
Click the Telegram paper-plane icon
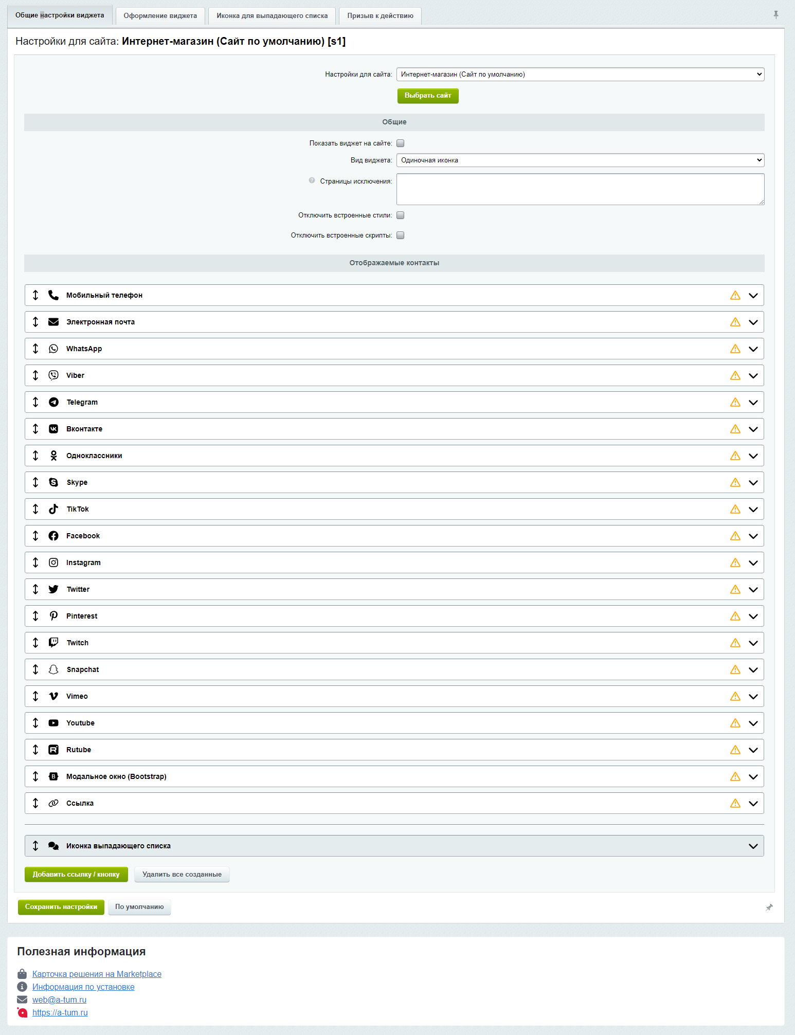tap(53, 402)
